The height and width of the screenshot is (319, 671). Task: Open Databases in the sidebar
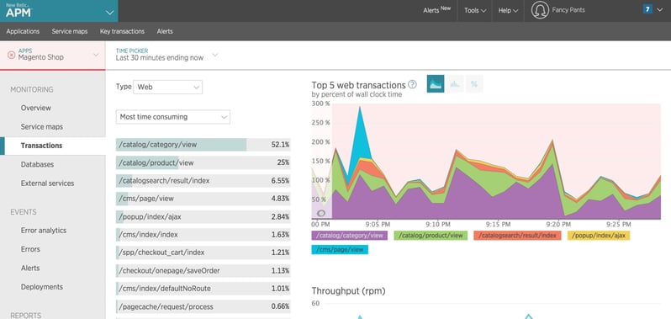click(x=37, y=164)
